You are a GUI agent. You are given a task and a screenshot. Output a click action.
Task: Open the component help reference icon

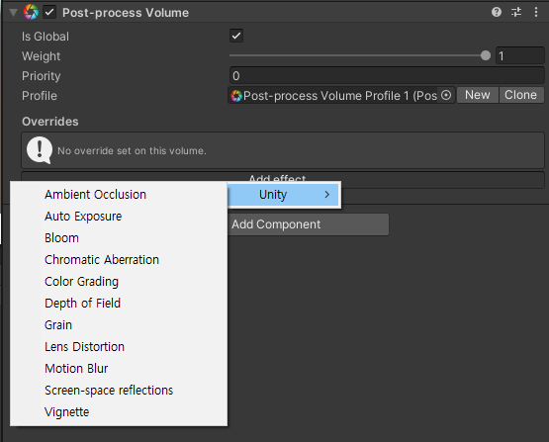click(x=497, y=12)
